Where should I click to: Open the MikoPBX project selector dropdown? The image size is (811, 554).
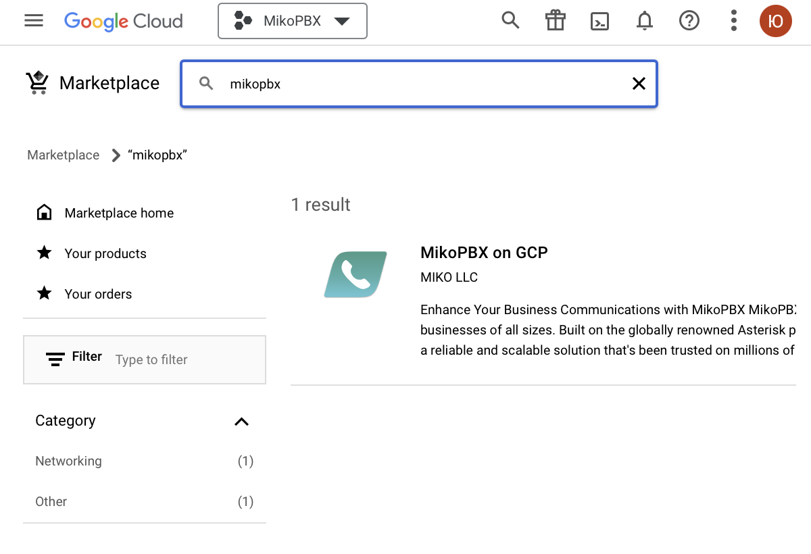(293, 21)
